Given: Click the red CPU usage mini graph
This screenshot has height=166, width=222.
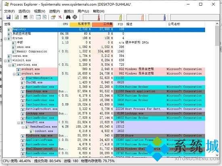Looking at the screenshot, I should [x=92, y=17].
